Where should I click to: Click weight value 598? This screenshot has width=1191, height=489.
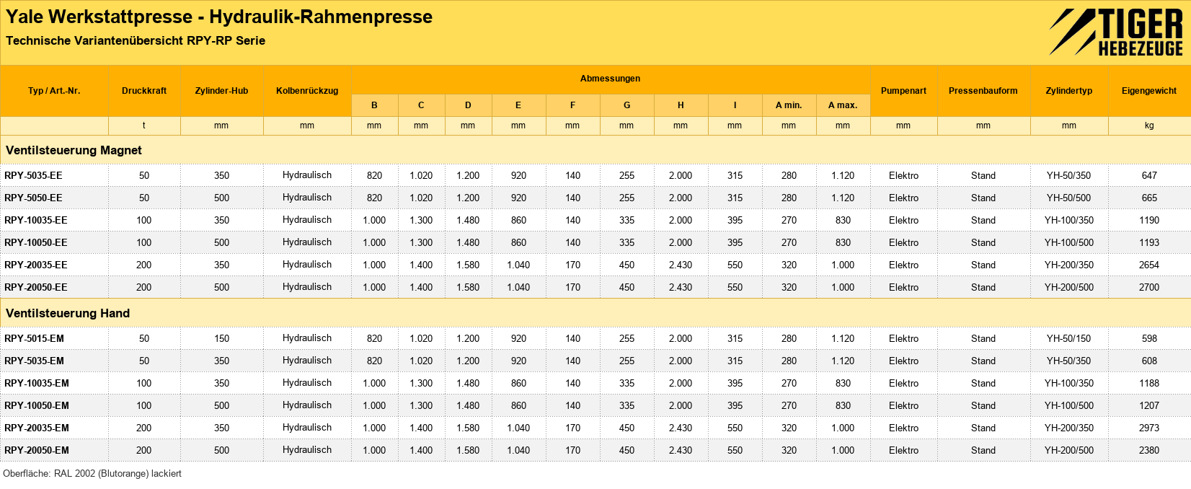pos(1149,338)
